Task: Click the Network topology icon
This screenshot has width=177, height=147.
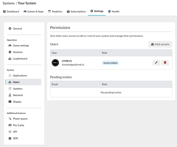Action: click(10, 95)
